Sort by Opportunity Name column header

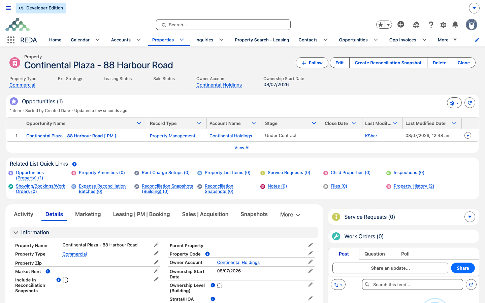pyautogui.click(x=46, y=123)
